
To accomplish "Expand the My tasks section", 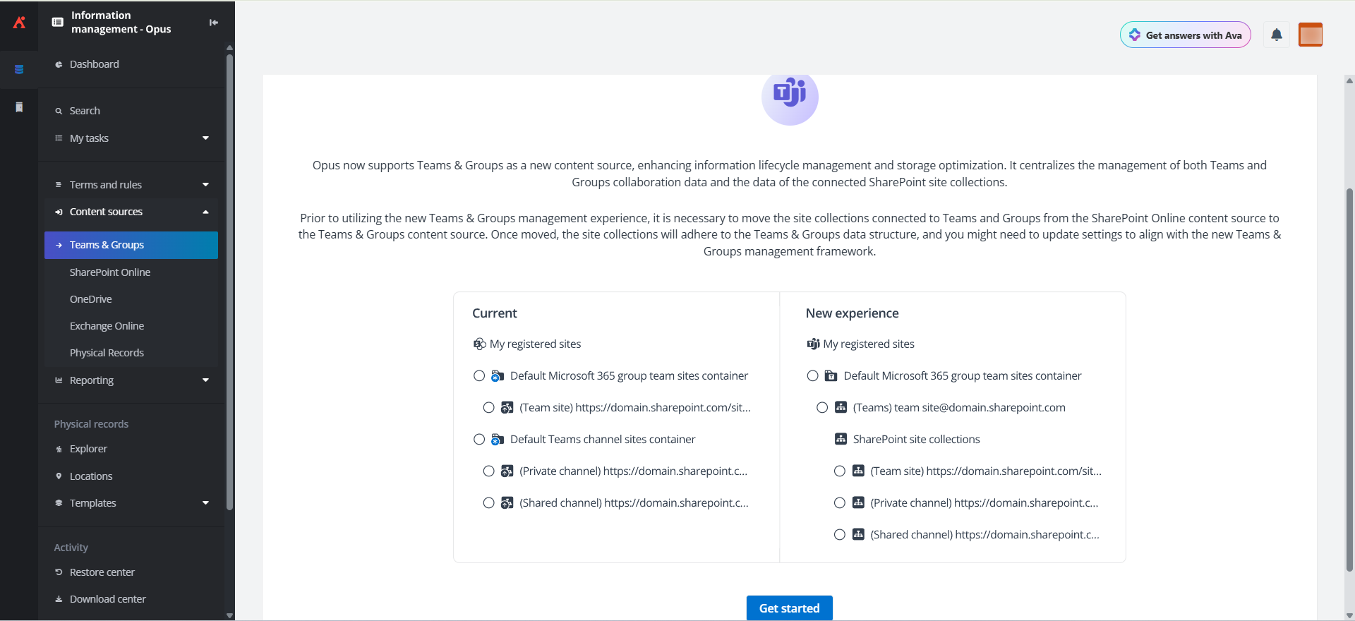I will (205, 138).
